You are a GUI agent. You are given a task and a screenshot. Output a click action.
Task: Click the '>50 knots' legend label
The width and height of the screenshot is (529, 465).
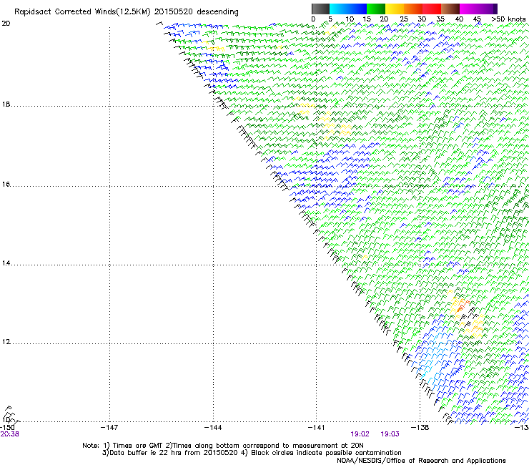click(508, 19)
